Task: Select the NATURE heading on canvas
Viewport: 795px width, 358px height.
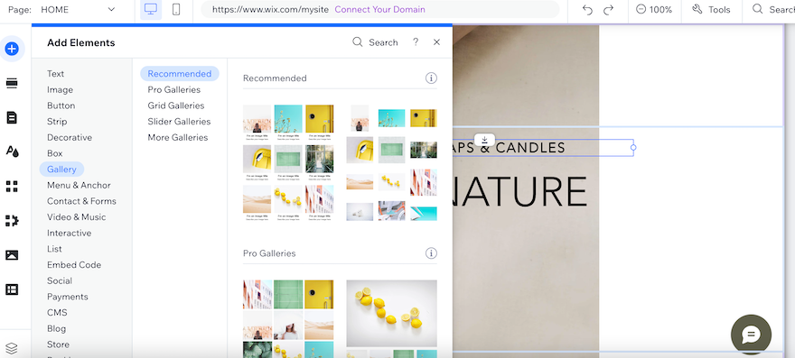Action: pyautogui.click(x=520, y=191)
